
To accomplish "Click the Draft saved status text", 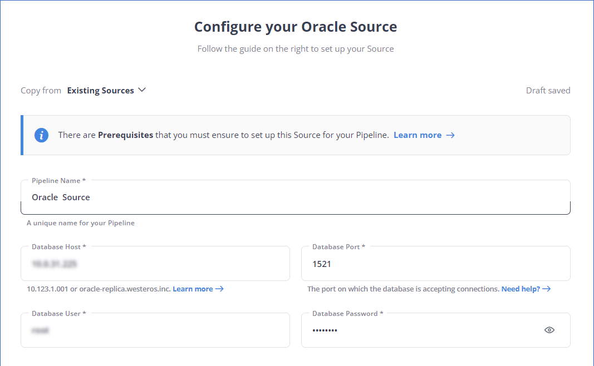I will click(x=548, y=91).
